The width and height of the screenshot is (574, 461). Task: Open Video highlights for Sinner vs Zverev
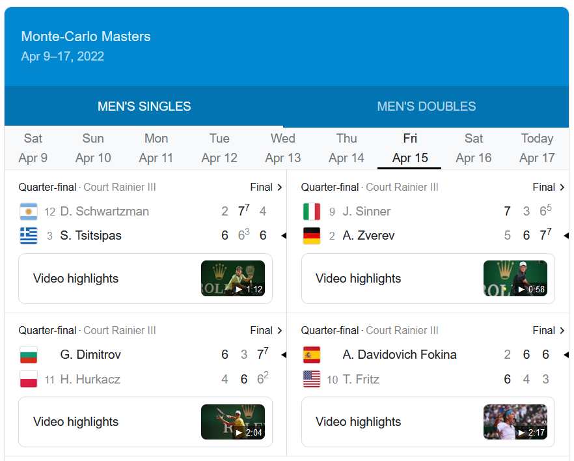click(x=428, y=278)
